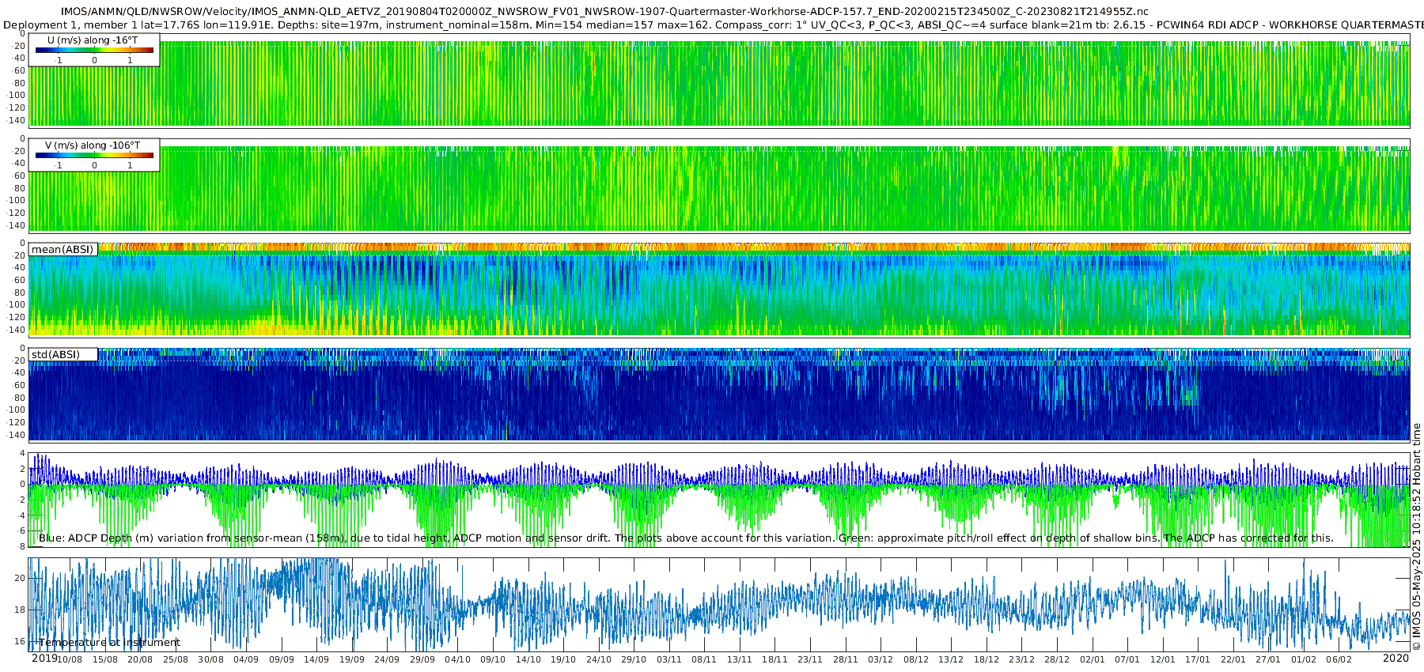Screen dimensions: 1424x672
Task: Click the '18' tick on temperature axis
Action: pos(20,610)
